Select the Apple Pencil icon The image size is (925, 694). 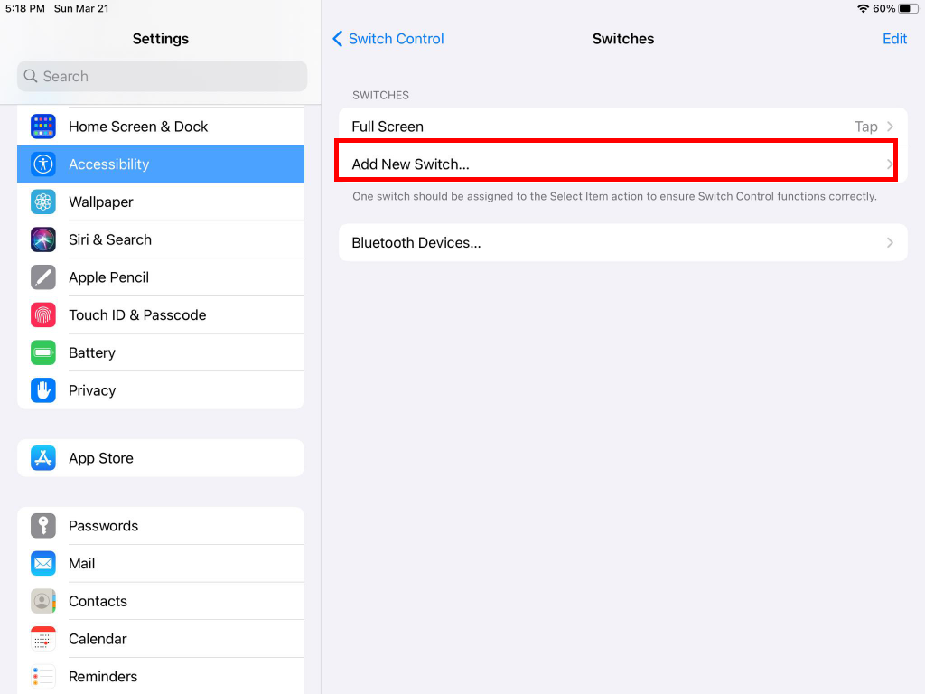[42, 277]
